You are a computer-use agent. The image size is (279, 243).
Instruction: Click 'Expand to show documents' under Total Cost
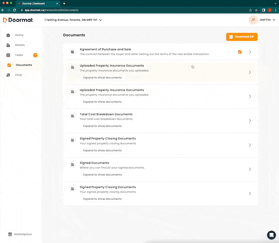[102, 126]
